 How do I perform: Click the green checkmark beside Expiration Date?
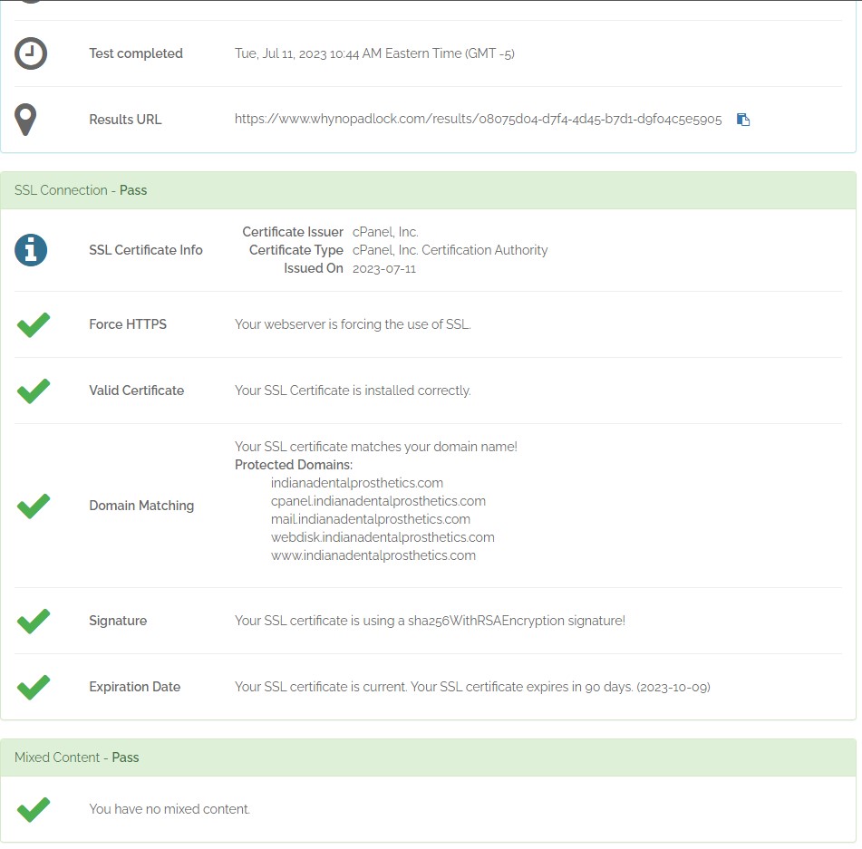34,687
